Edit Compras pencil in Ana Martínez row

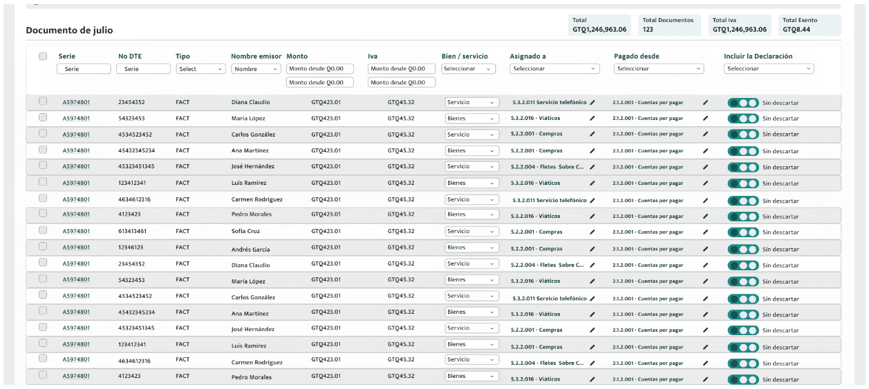click(592, 150)
